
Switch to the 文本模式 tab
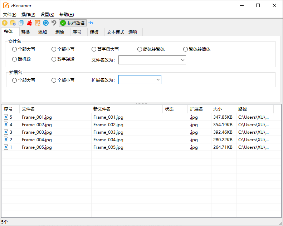116,32
